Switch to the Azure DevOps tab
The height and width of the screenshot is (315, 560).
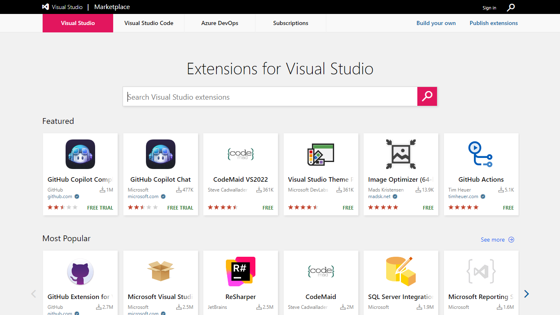220,23
